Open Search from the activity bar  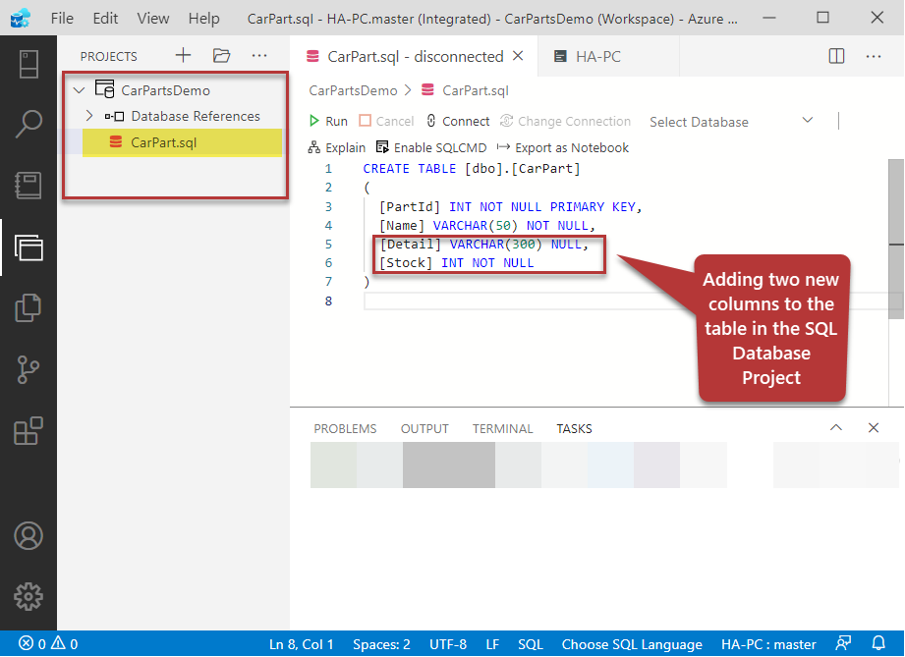[x=28, y=124]
